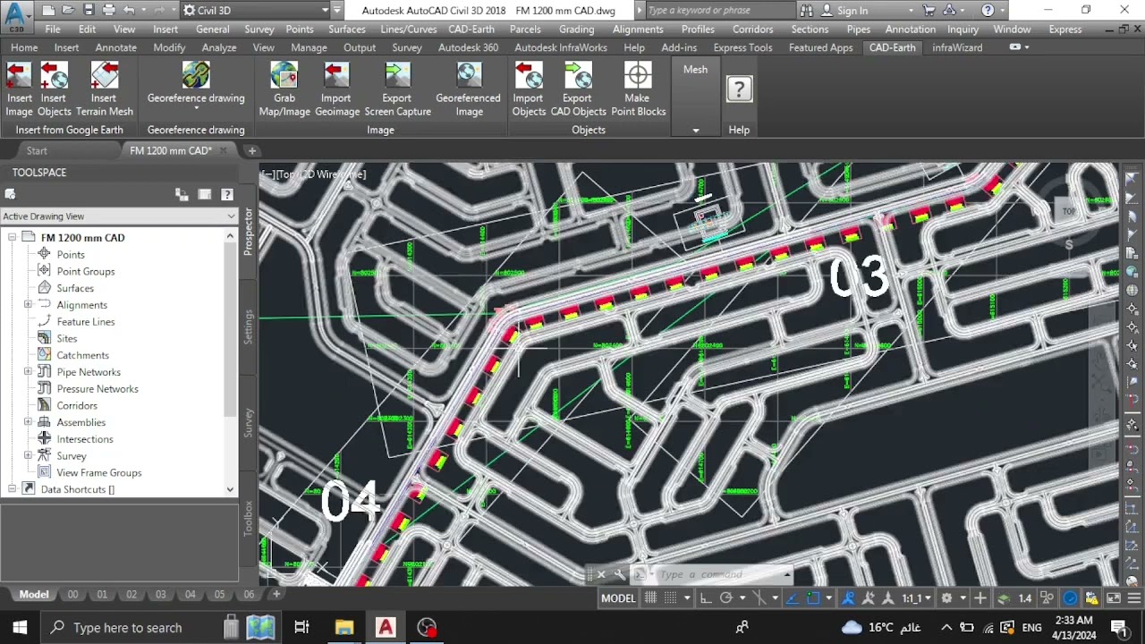This screenshot has width=1145, height=644.
Task: Create a new drawing with the New icon
Action: click(x=48, y=11)
